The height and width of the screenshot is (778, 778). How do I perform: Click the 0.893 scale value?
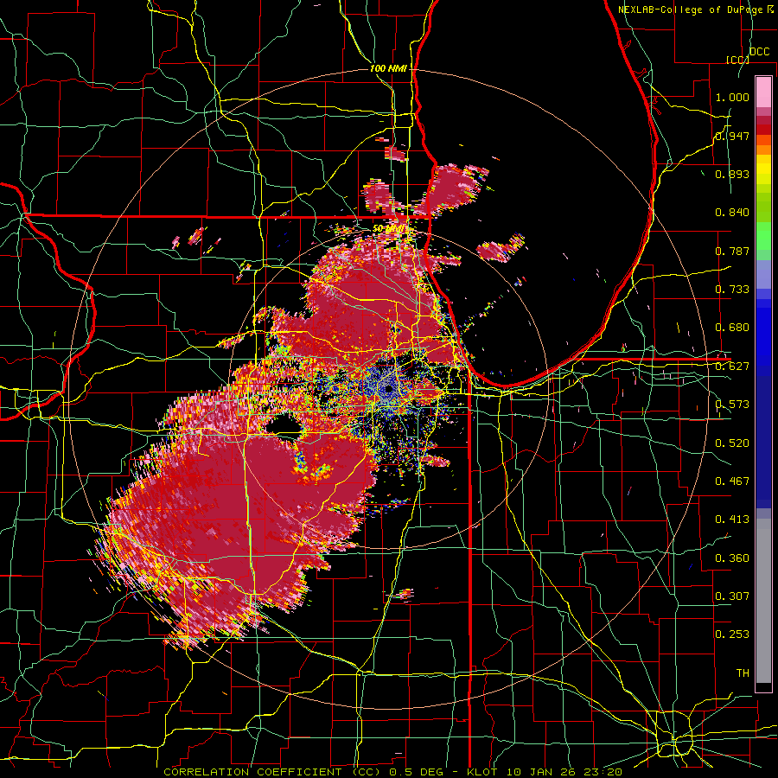(732, 174)
